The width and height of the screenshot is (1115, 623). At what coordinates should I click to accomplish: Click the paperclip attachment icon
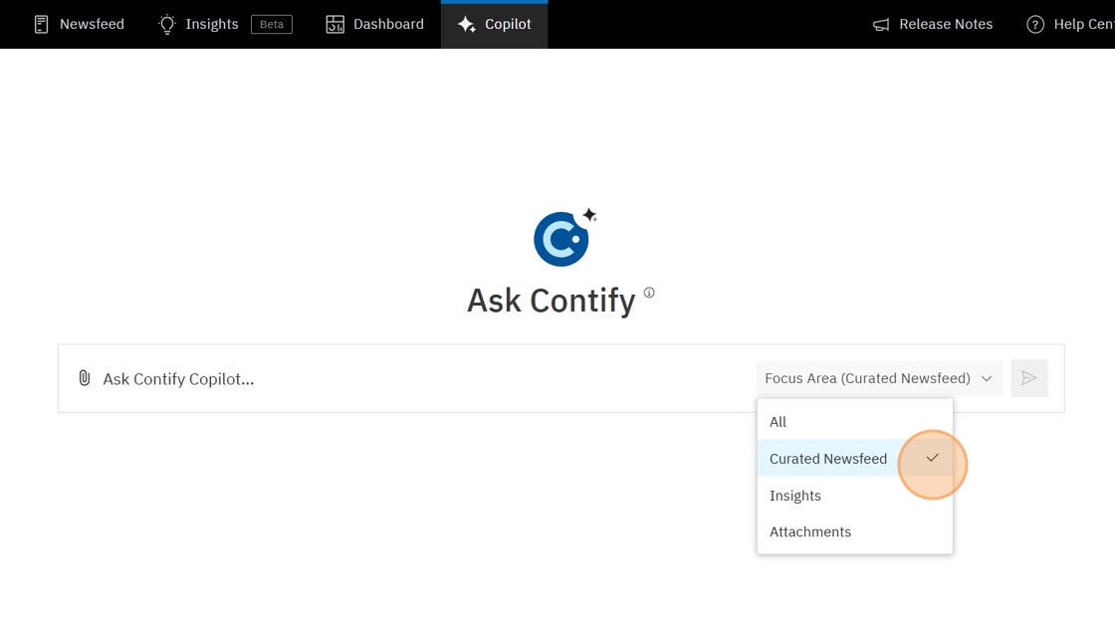click(84, 378)
